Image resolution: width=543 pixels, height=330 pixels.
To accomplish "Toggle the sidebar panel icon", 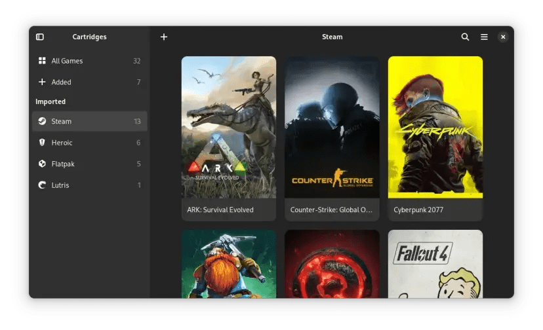I will point(40,37).
